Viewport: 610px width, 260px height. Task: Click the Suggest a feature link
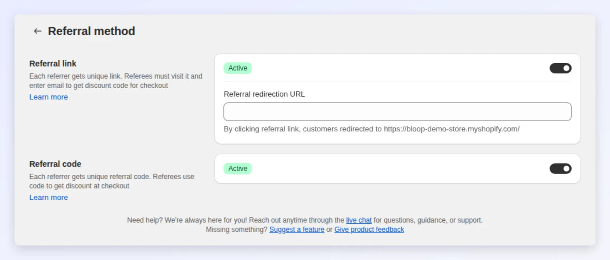(x=297, y=229)
